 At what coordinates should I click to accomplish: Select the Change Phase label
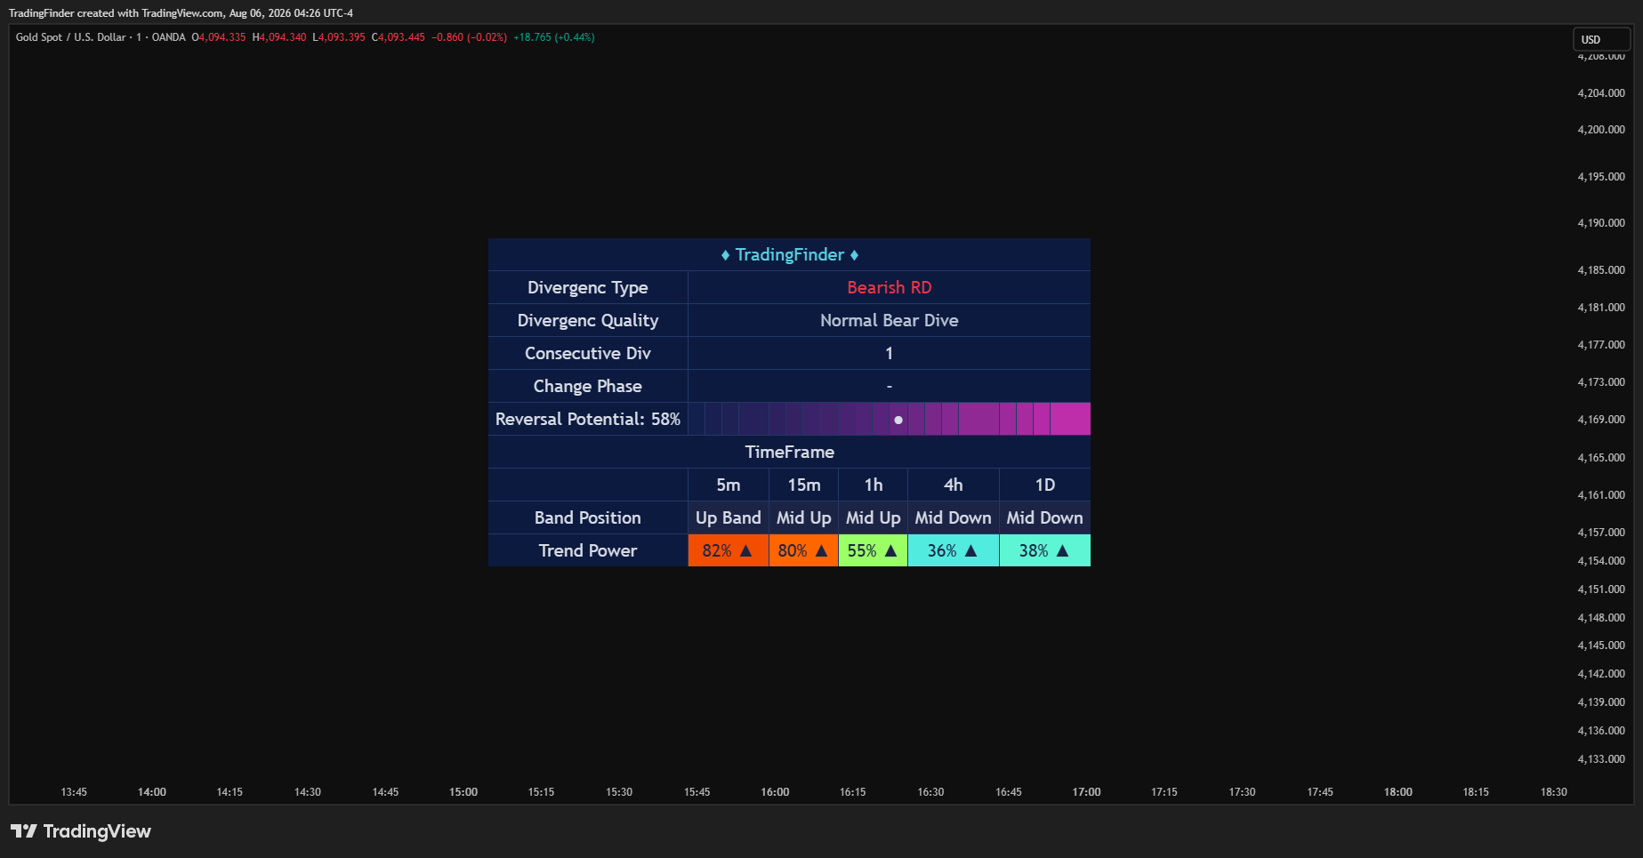pyautogui.click(x=588, y=387)
